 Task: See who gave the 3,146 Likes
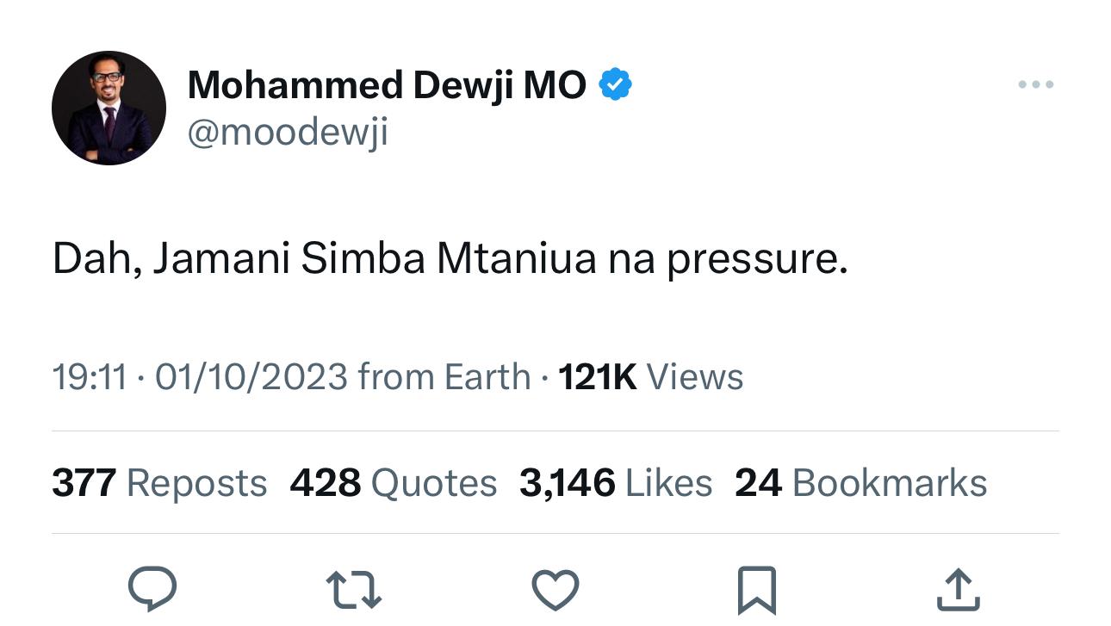(x=615, y=483)
